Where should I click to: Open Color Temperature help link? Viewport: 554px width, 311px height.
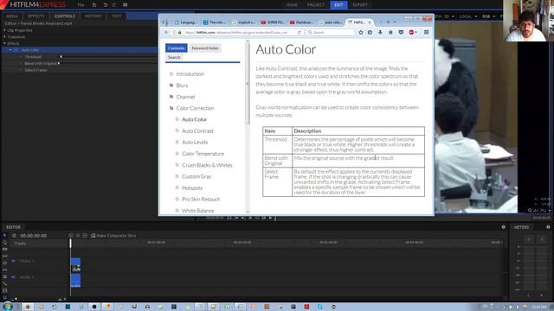pos(203,154)
